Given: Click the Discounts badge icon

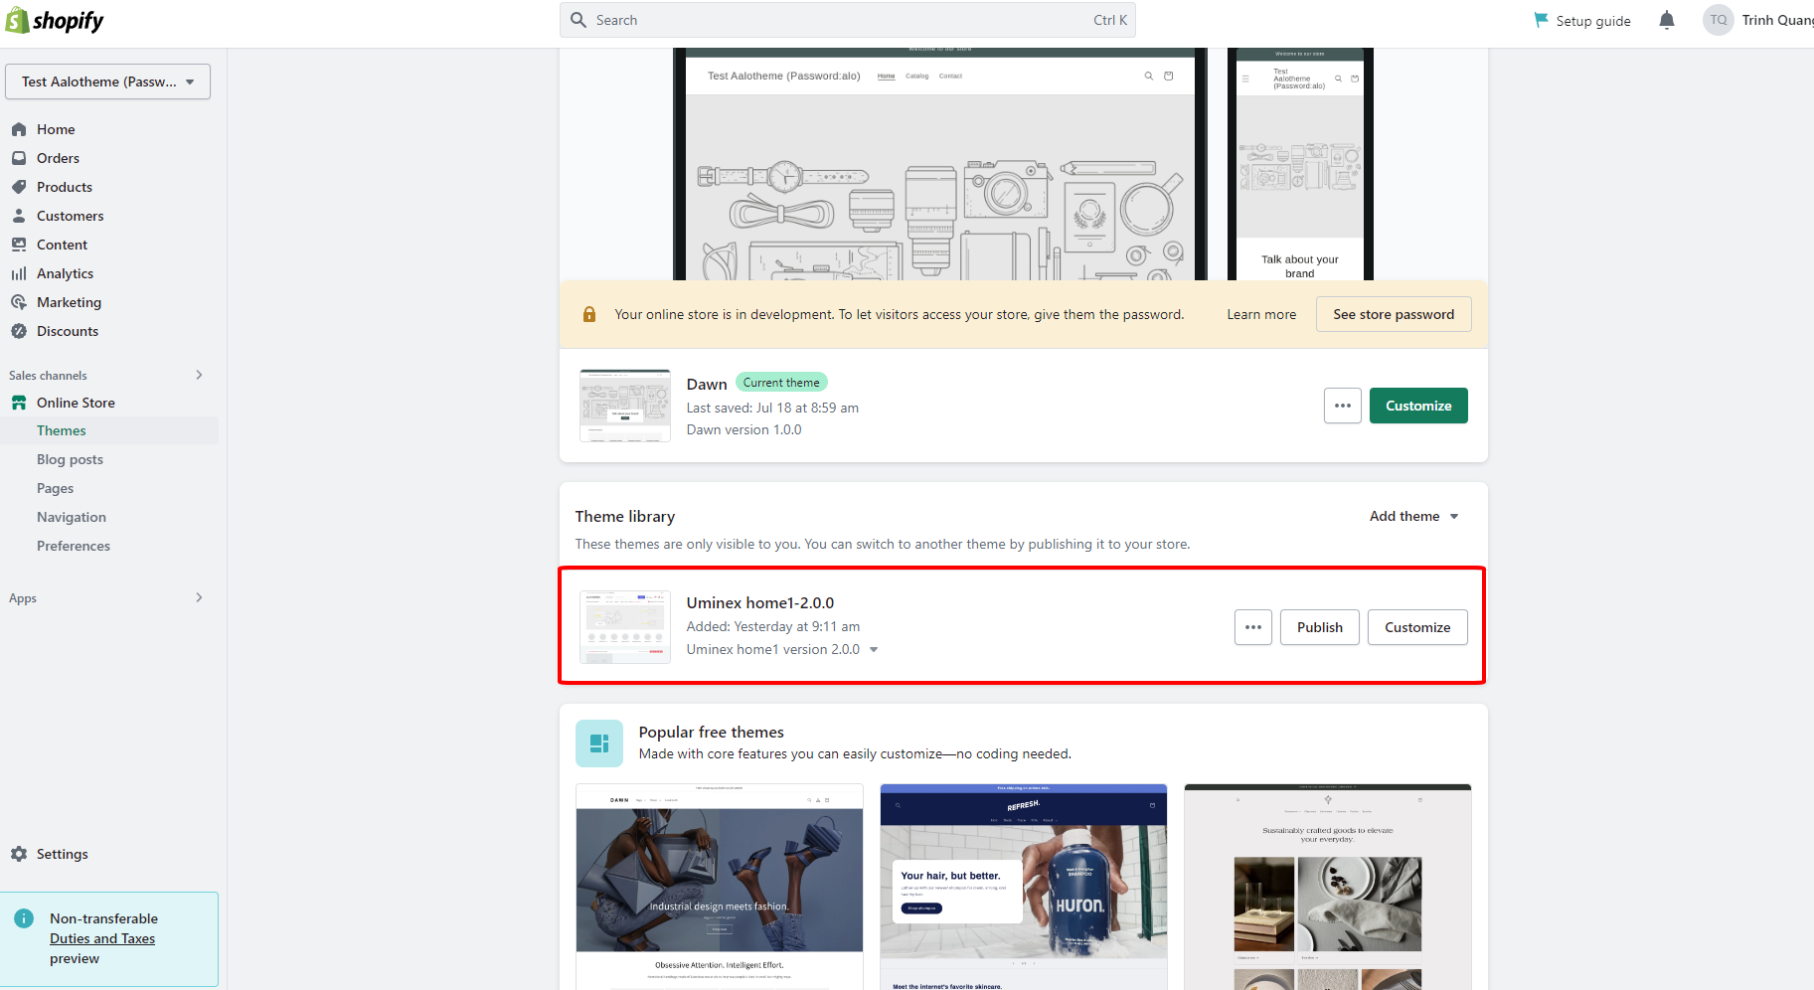Looking at the screenshot, I should coord(19,331).
